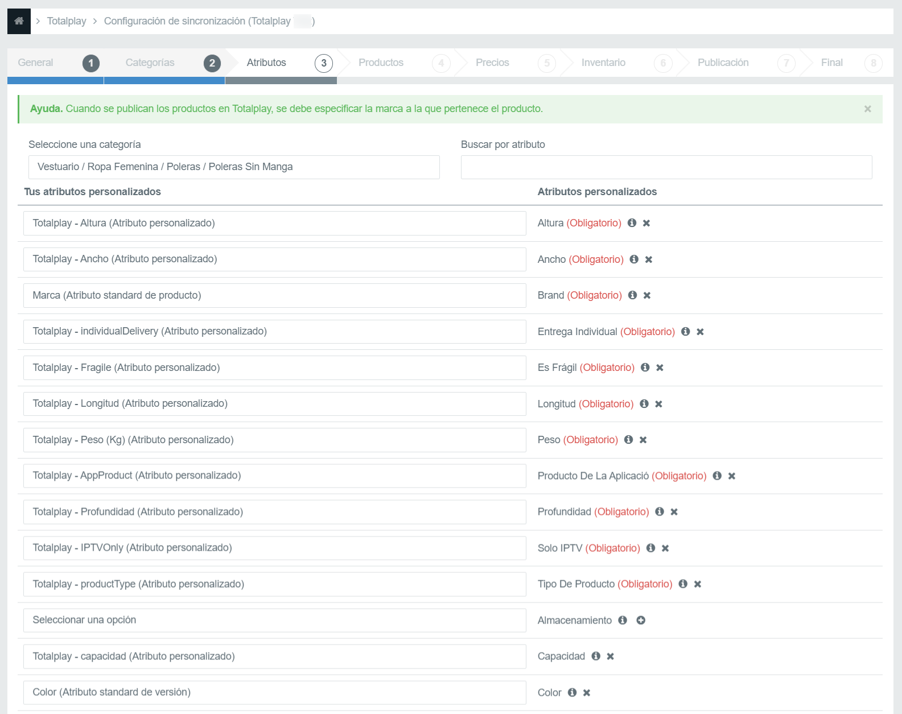Remove the Capacidad attribute mapping
The image size is (902, 714).
tap(611, 657)
